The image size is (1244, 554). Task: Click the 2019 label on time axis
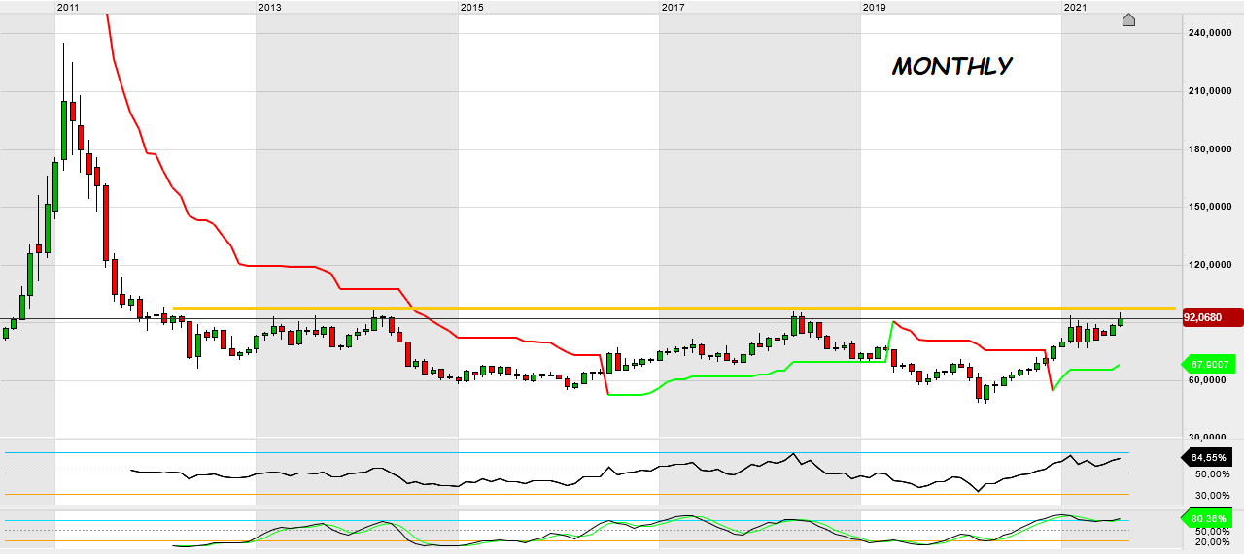pos(874,7)
